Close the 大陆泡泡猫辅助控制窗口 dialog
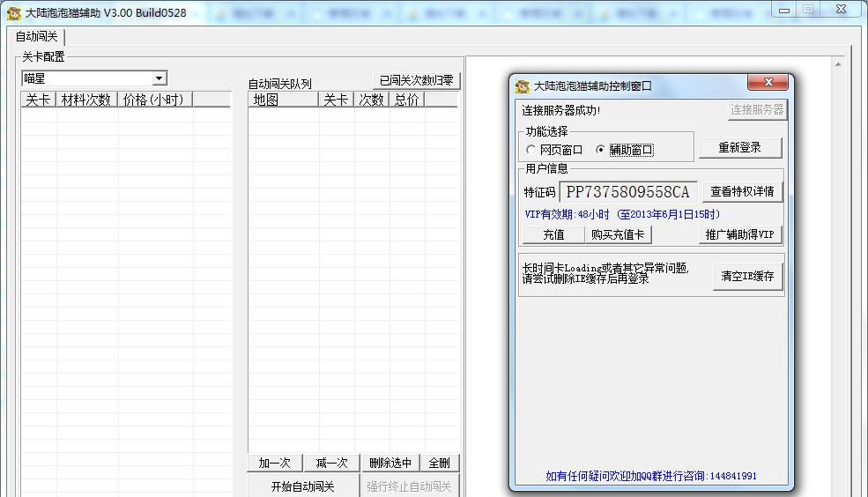This screenshot has width=868, height=497. tap(768, 83)
